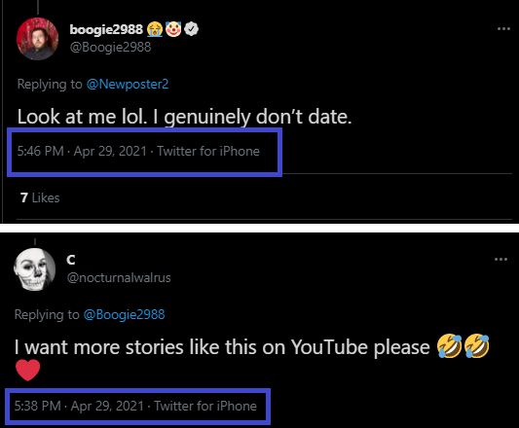Click "Twitter for iPhone" on boogie2988's tweet

[208, 151]
